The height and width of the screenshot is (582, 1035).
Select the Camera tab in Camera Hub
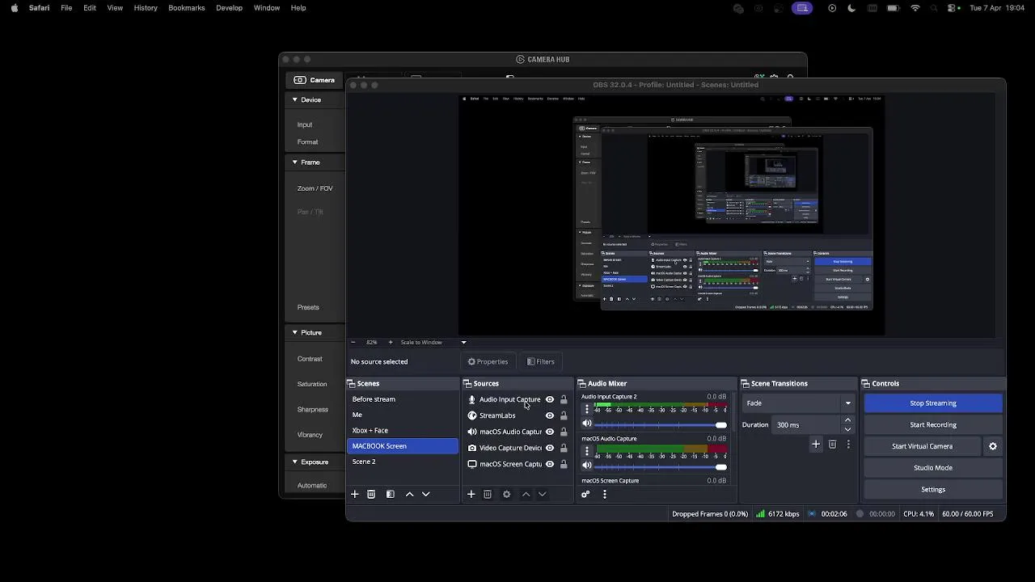(315, 80)
